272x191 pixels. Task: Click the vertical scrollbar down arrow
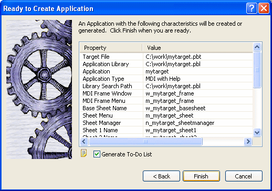pyautogui.click(x=257, y=132)
